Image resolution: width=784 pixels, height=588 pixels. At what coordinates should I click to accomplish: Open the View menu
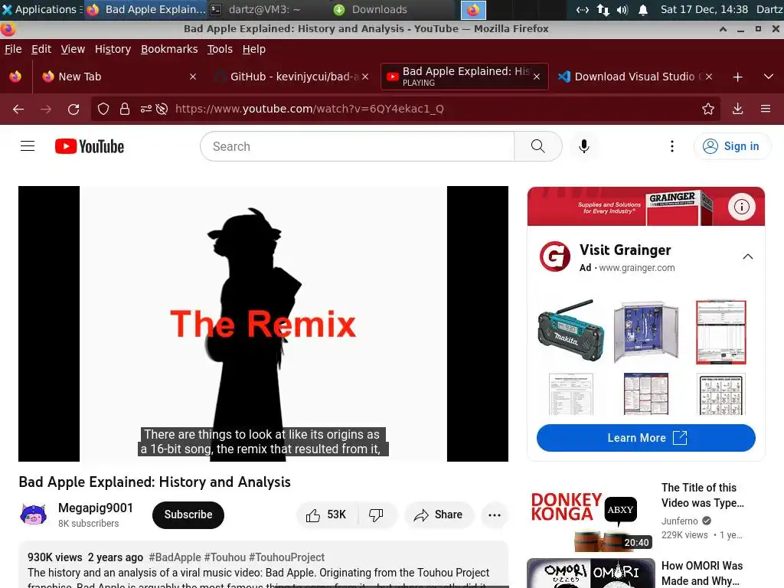point(73,49)
